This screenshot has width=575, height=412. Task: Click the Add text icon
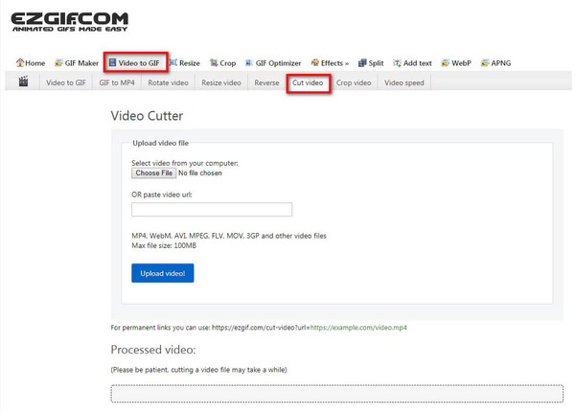(x=397, y=63)
